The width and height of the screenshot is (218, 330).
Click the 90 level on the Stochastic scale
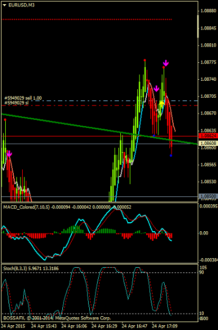click(203, 272)
